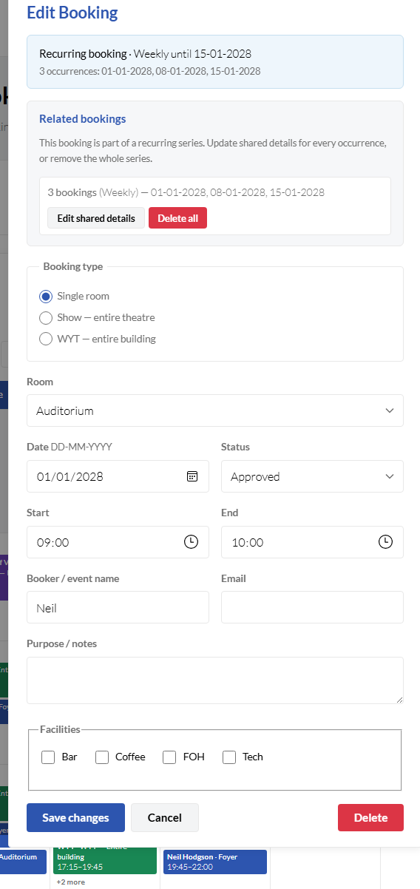The height and width of the screenshot is (889, 420).
Task: Select Show — entire theatre option
Action: click(46, 317)
